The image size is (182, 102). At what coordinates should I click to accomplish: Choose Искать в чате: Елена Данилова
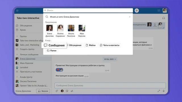point(88,17)
